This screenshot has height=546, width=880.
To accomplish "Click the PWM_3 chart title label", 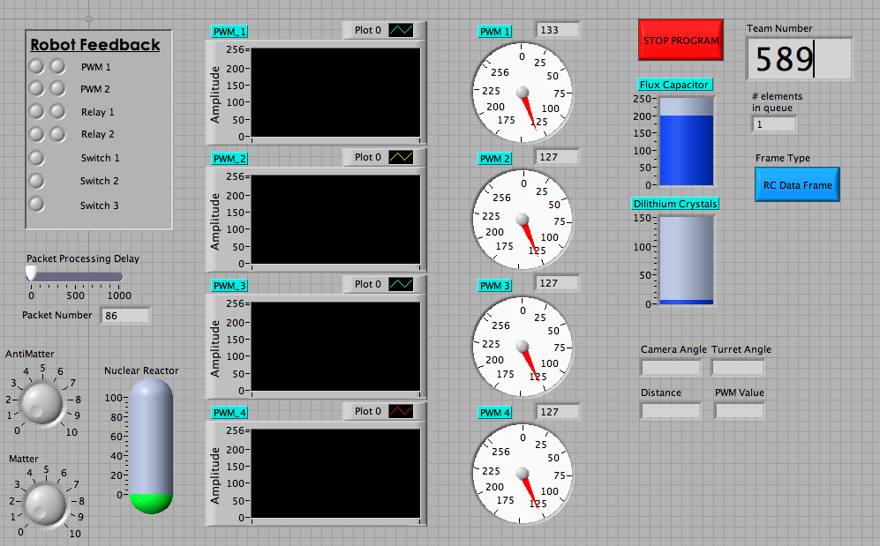I will coord(229,285).
